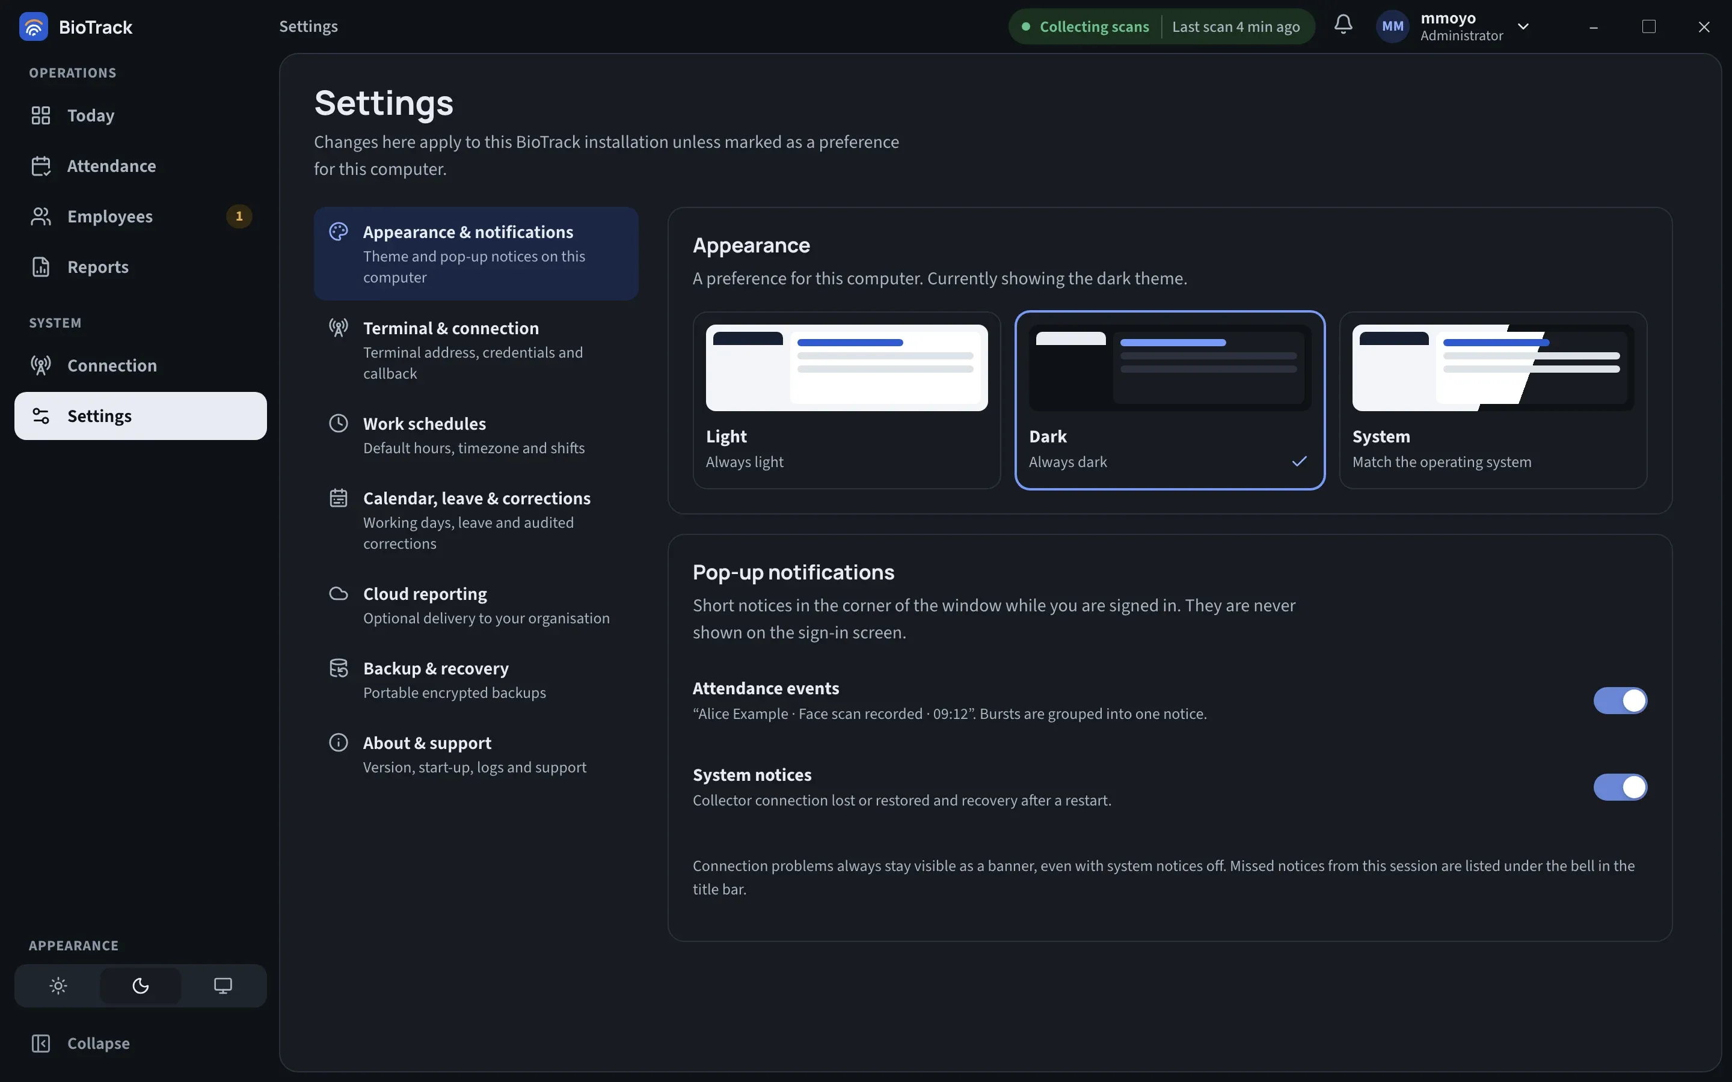Viewport: 1732px width, 1082px height.
Task: Click the Settings sliders icon in the sidebar
Action: (x=41, y=416)
